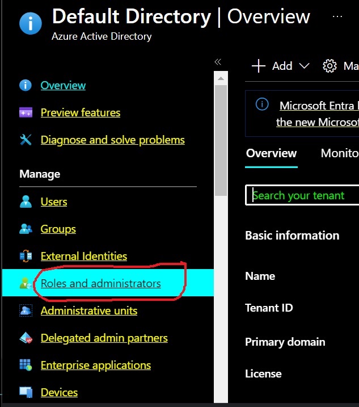Expand the Add dropdown chevron
359x407 pixels.
tap(304, 66)
